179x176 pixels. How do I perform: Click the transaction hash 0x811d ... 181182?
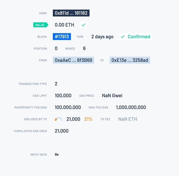point(71,13)
